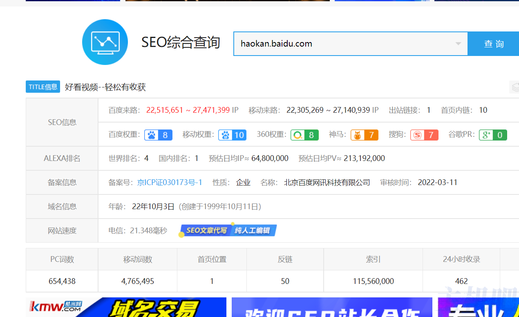This screenshot has width=519, height=317.
Task: Click the 24小时收录 value 462
Action: (461, 281)
